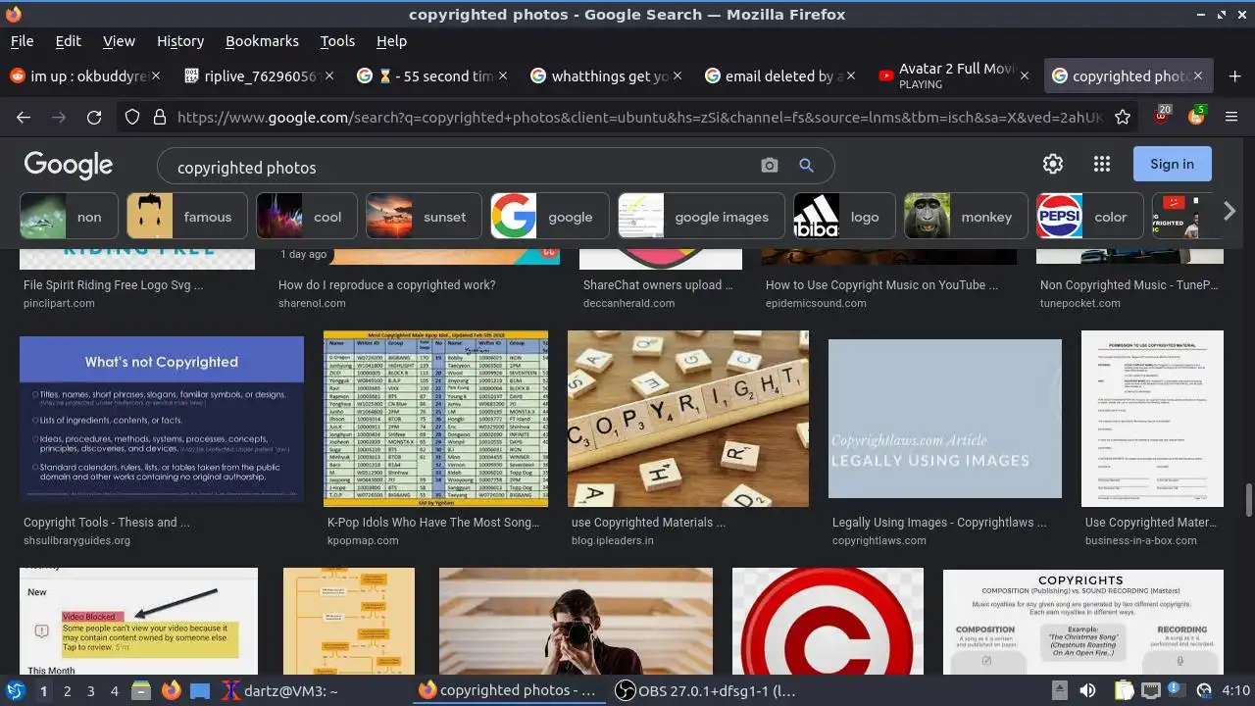This screenshot has height=706, width=1255.
Task: Submit search with magnifier icon
Action: tap(806, 166)
